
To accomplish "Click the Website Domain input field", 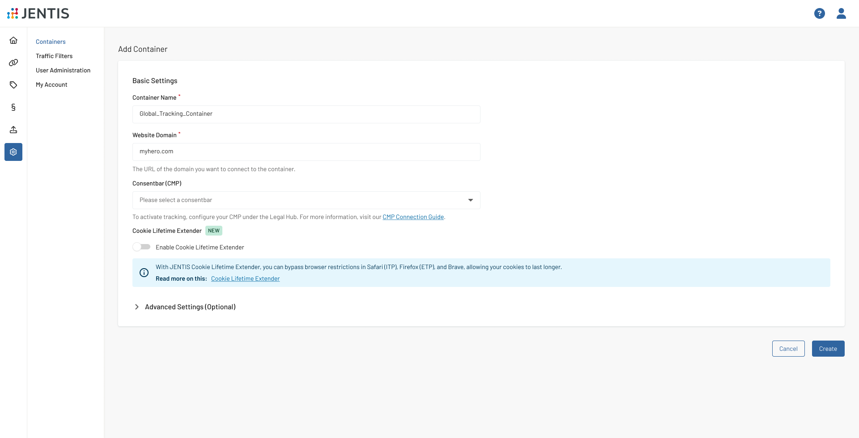I will (306, 152).
